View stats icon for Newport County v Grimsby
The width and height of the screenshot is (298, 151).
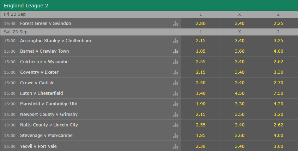pos(175,114)
